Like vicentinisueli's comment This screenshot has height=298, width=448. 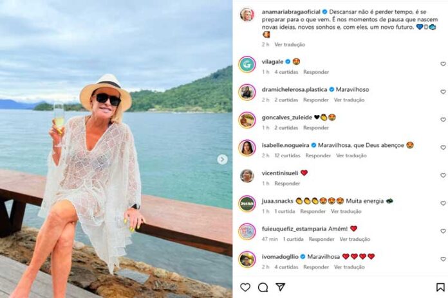pyautogui.click(x=443, y=175)
